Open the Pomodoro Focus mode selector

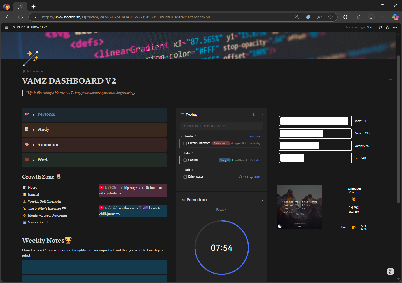221,210
